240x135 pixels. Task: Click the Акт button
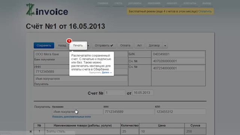coord(139,45)
